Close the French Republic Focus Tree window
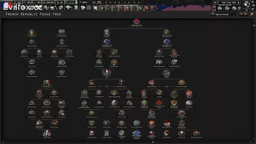Image resolution: width=256 pixels, height=144 pixels. (251, 14)
